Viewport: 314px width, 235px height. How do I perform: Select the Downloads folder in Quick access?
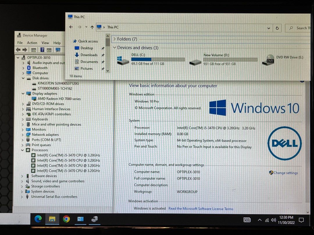pyautogui.click(x=88, y=55)
